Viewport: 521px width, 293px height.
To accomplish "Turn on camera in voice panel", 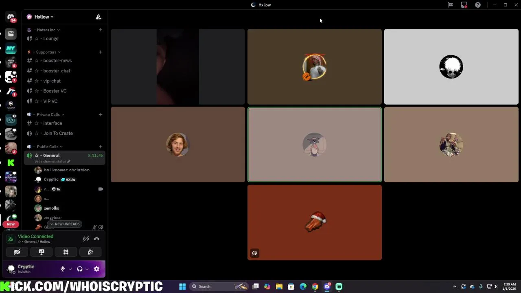I will pyautogui.click(x=17, y=252).
